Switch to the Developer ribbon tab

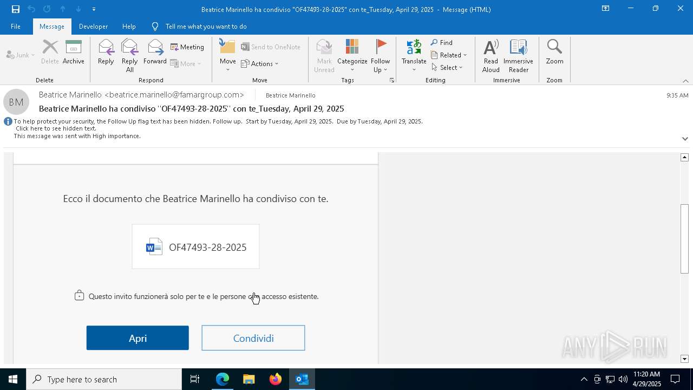(x=93, y=27)
